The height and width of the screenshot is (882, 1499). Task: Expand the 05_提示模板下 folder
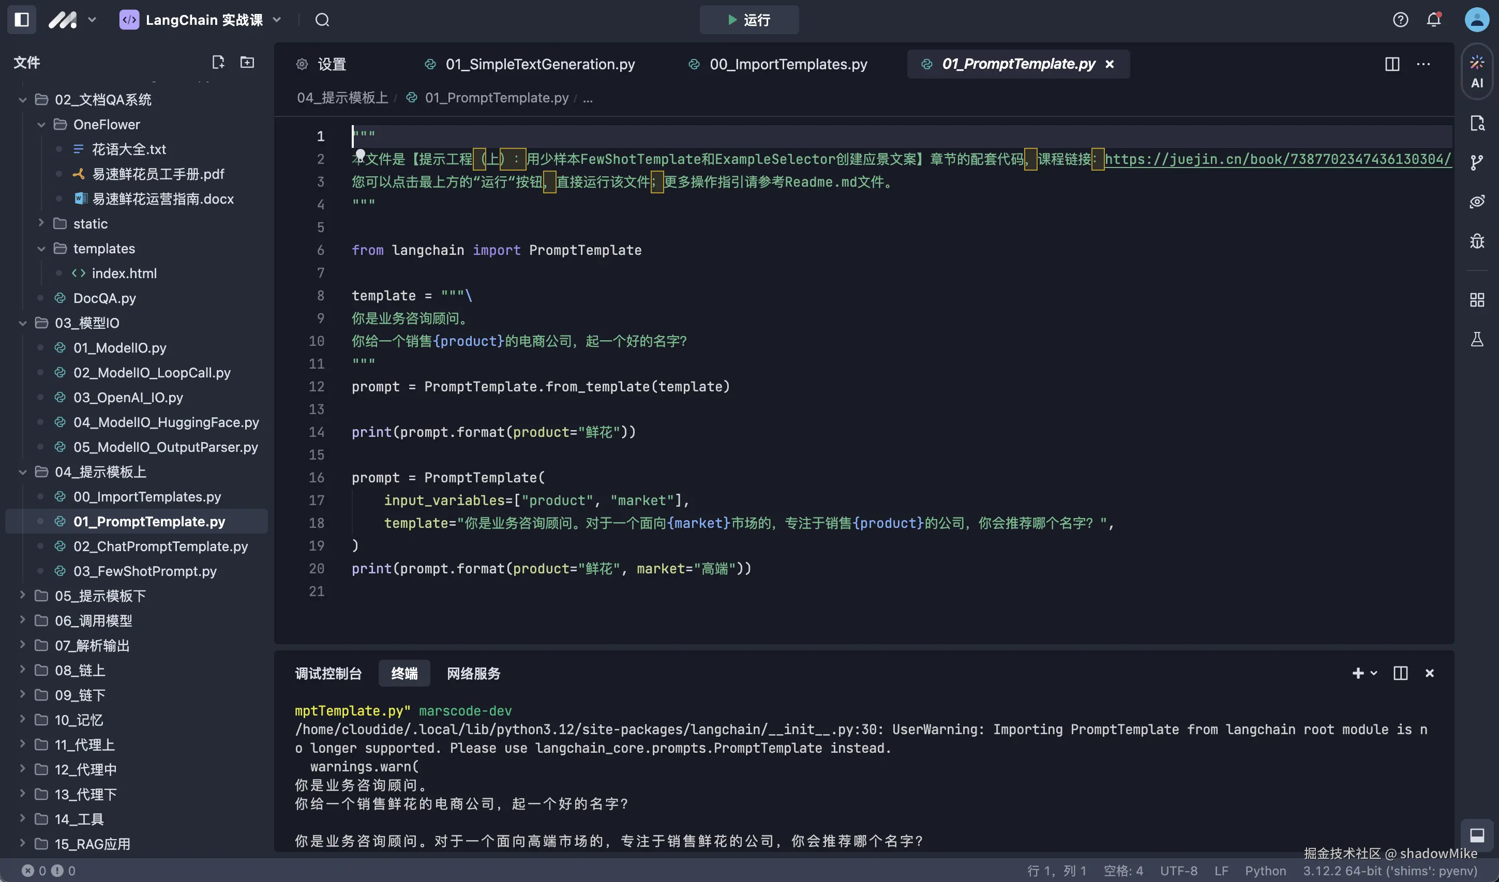[x=22, y=596]
